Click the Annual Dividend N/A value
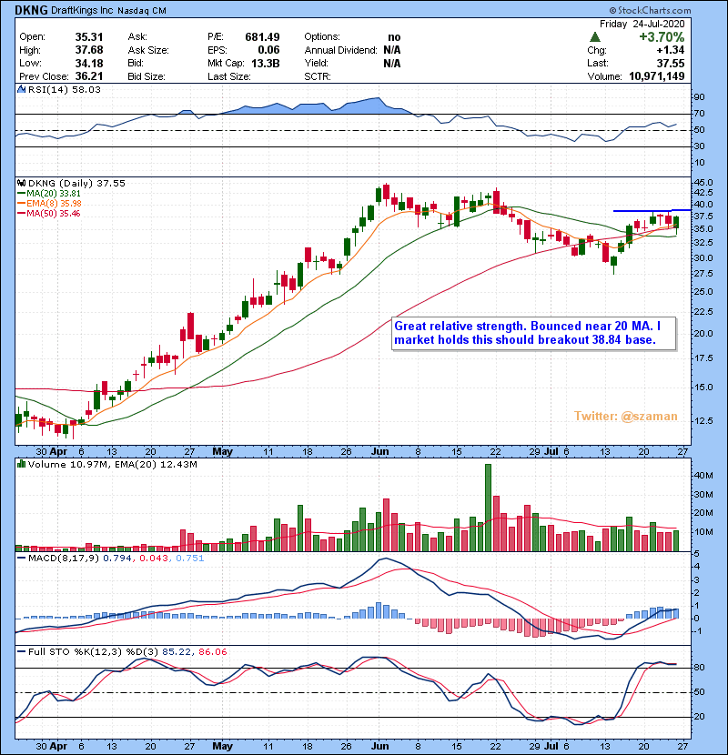Screen dimensions: 728x755 392,50
